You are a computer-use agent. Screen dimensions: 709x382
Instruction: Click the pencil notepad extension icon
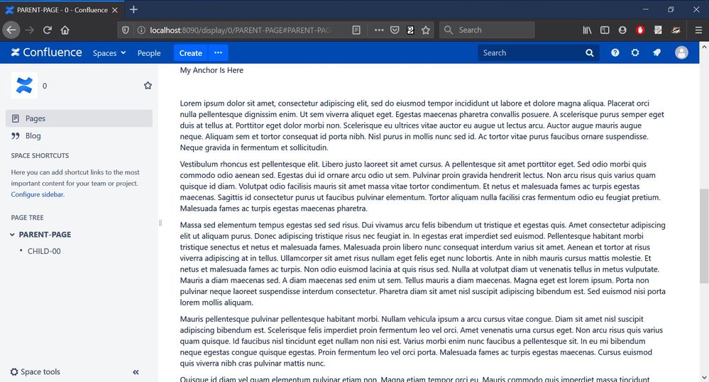tap(658, 30)
